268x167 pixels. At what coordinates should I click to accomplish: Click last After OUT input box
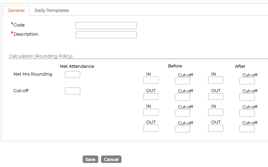pos(216,128)
